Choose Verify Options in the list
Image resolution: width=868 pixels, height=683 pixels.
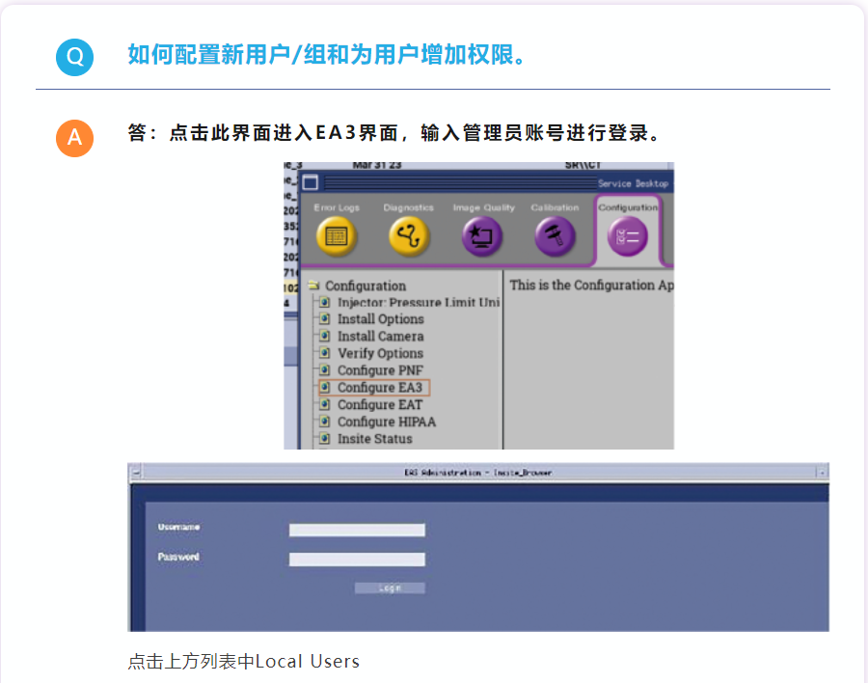(380, 353)
